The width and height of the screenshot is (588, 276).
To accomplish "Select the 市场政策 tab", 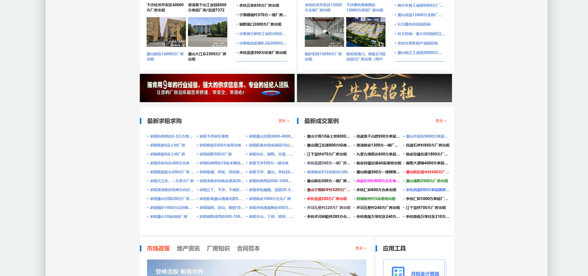I will [158, 248].
